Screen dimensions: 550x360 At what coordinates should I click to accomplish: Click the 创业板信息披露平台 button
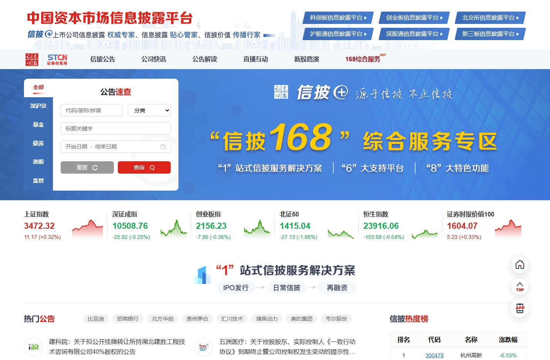pos(414,18)
